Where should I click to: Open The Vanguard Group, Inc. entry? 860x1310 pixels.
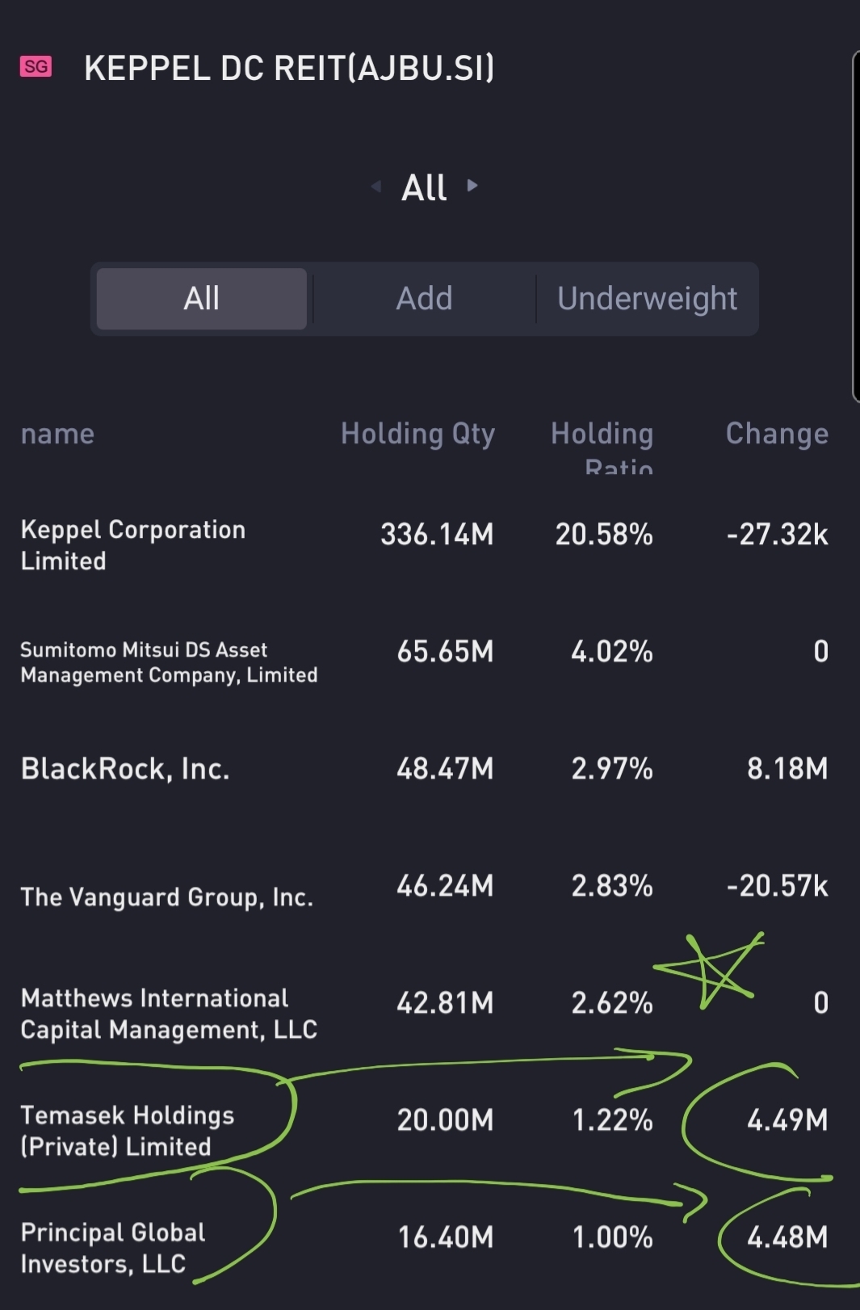[167, 896]
